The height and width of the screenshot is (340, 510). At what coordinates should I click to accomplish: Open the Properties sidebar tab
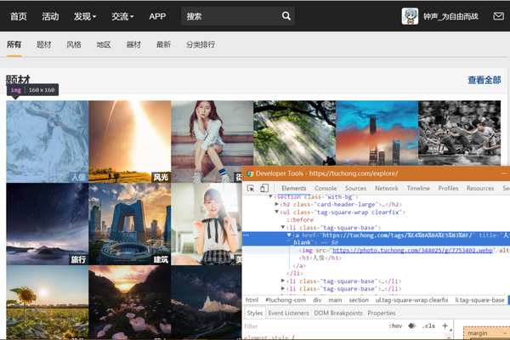pos(382,313)
